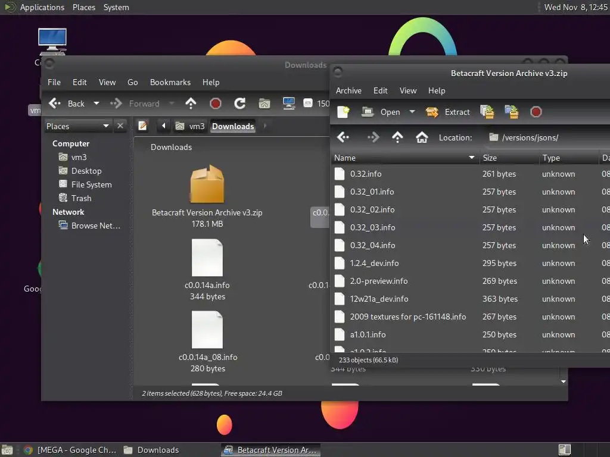Sort archive list by Size column
Screen dimensions: 610x457
coord(509,158)
